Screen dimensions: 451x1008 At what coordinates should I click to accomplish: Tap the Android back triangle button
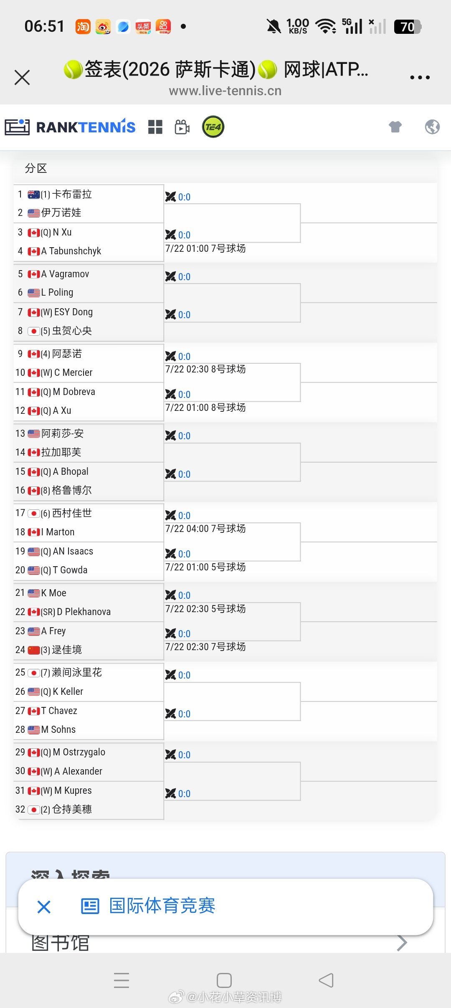click(x=326, y=980)
